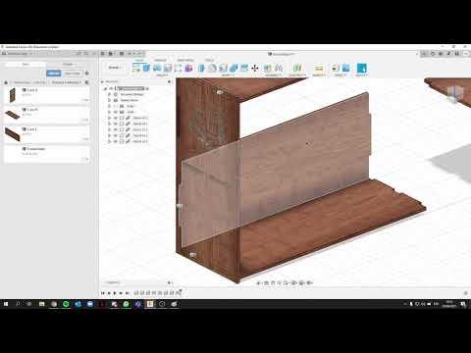Click the first Insert group icon
The height and width of the screenshot is (353, 471).
click(x=336, y=68)
